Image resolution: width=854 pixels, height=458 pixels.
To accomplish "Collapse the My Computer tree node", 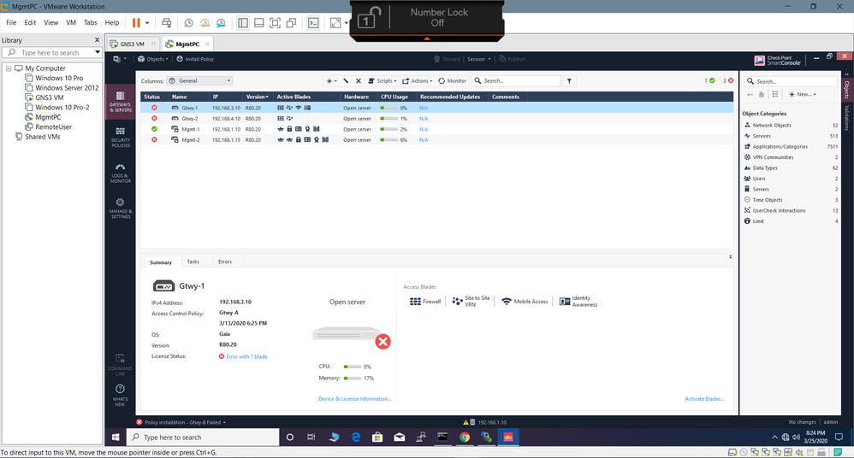I will 9,68.
